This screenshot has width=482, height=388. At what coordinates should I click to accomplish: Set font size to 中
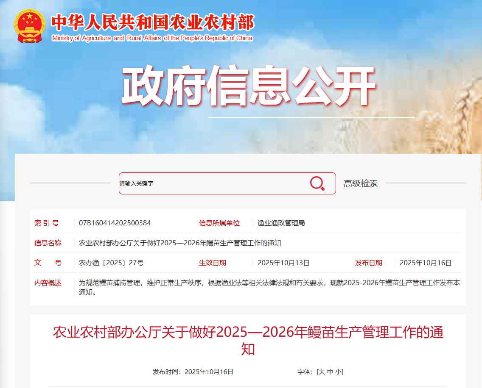(x=330, y=372)
